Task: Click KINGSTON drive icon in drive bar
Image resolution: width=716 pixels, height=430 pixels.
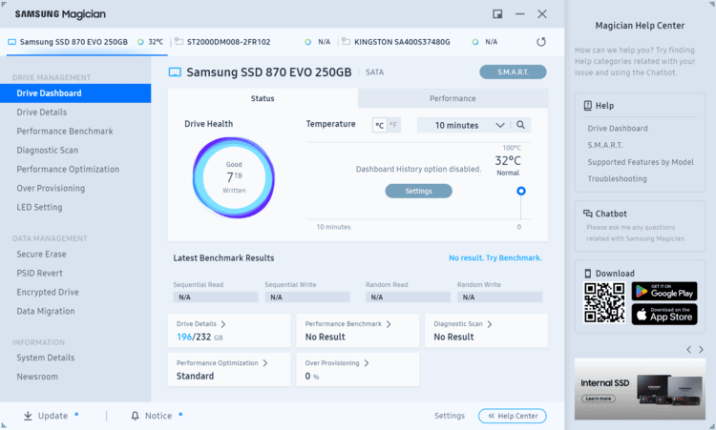Action: (x=347, y=42)
